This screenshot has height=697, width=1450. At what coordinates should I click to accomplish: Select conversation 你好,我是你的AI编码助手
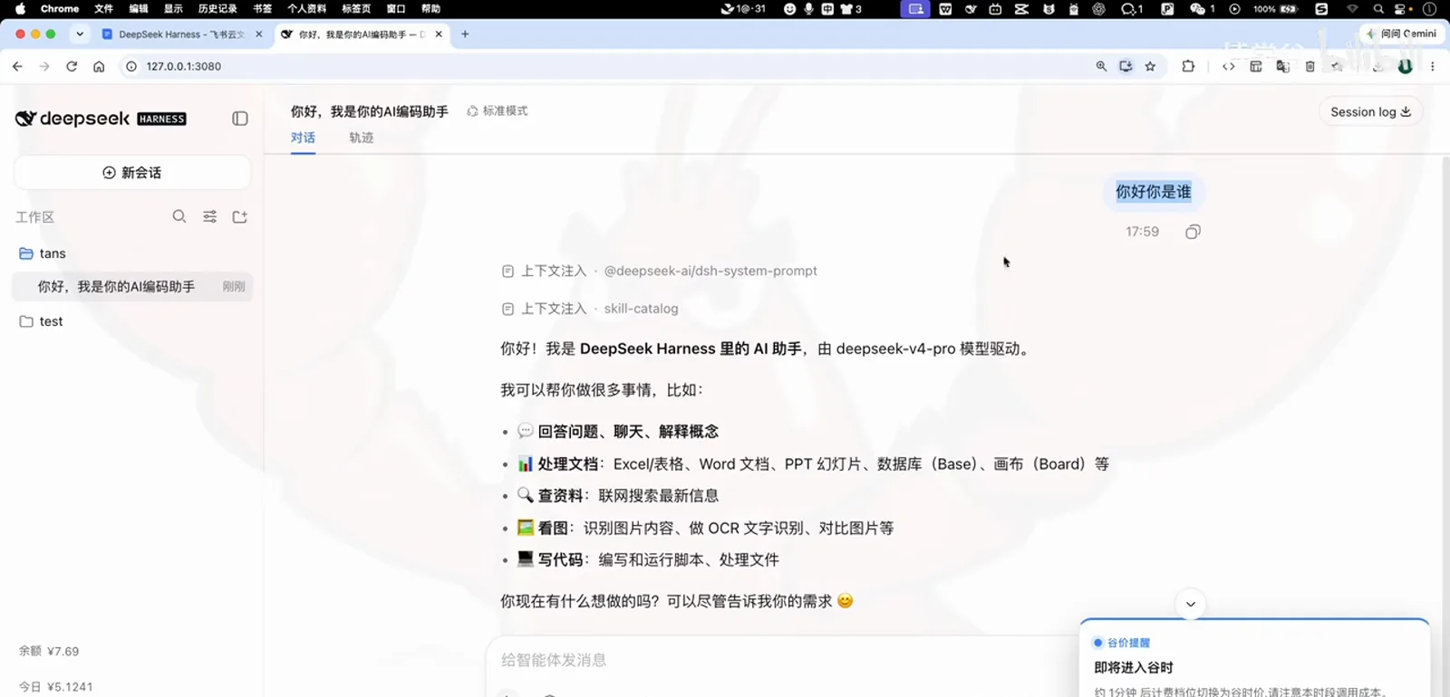click(132, 286)
